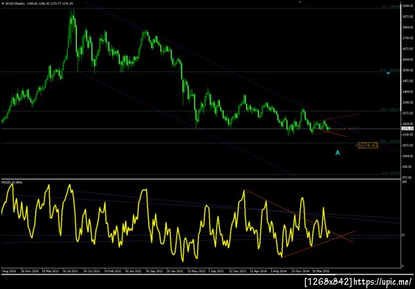Click the 12 May 2013 date label
This screenshot has width=415, height=289.
196,272
